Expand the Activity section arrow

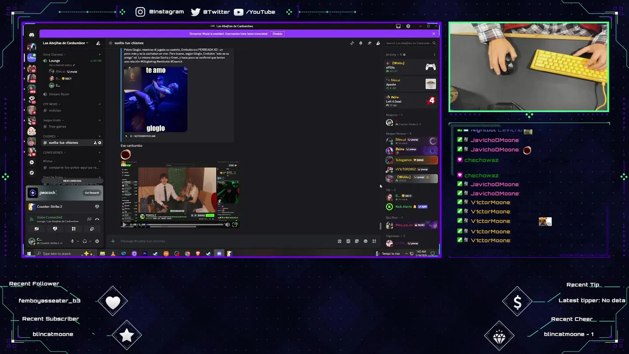coord(434,55)
